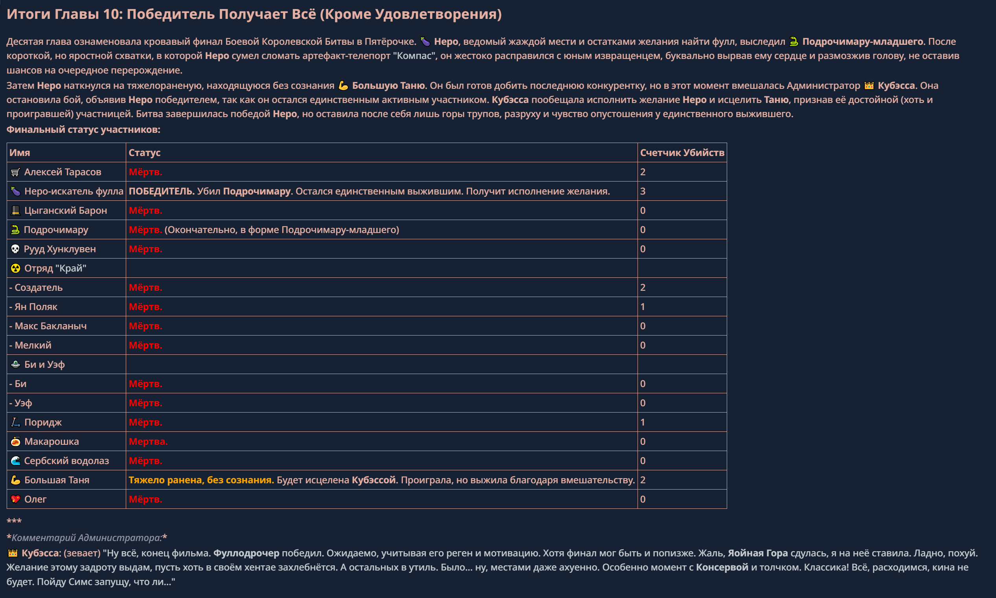Click the Статус column header

(144, 153)
